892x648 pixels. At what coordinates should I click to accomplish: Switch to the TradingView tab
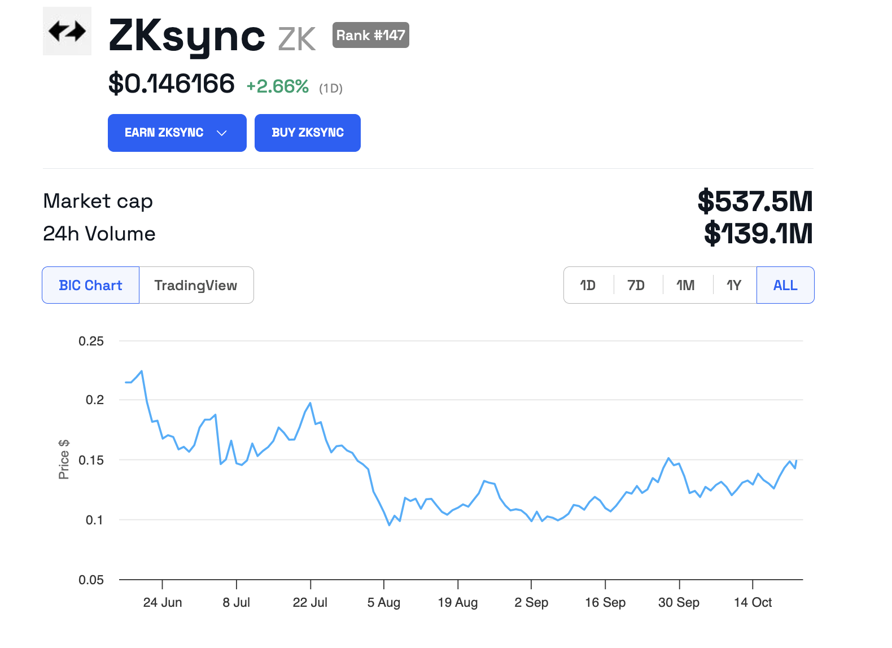pyautogui.click(x=196, y=286)
